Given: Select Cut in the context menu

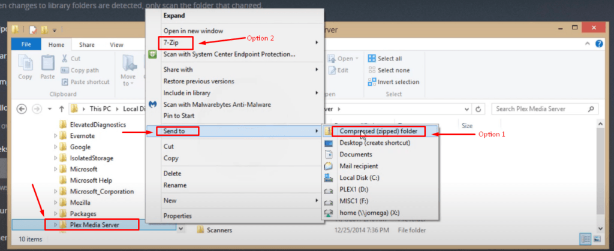Looking at the screenshot, I should point(234,147).
